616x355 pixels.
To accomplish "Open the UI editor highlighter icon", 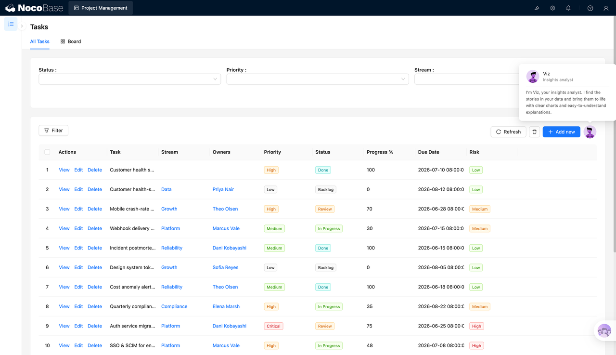I will [x=537, y=8].
